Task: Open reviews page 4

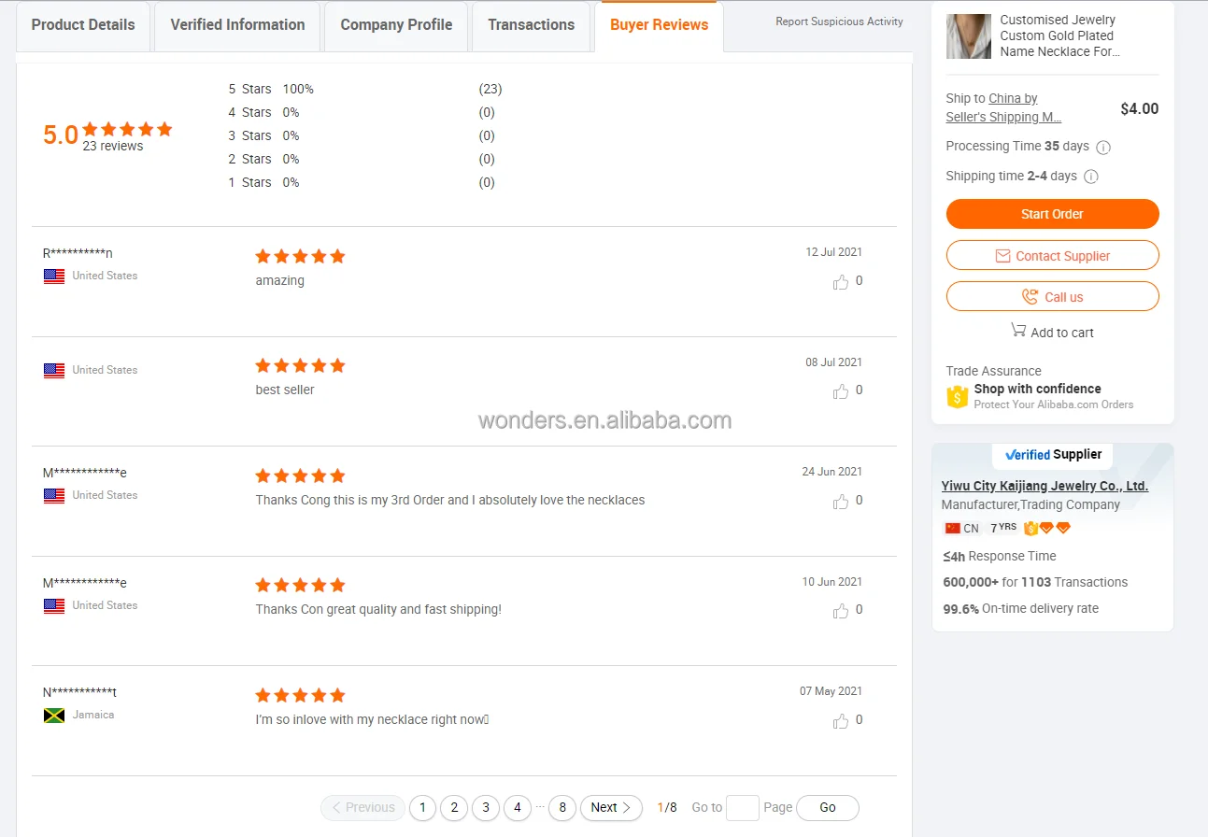Action: click(x=518, y=808)
